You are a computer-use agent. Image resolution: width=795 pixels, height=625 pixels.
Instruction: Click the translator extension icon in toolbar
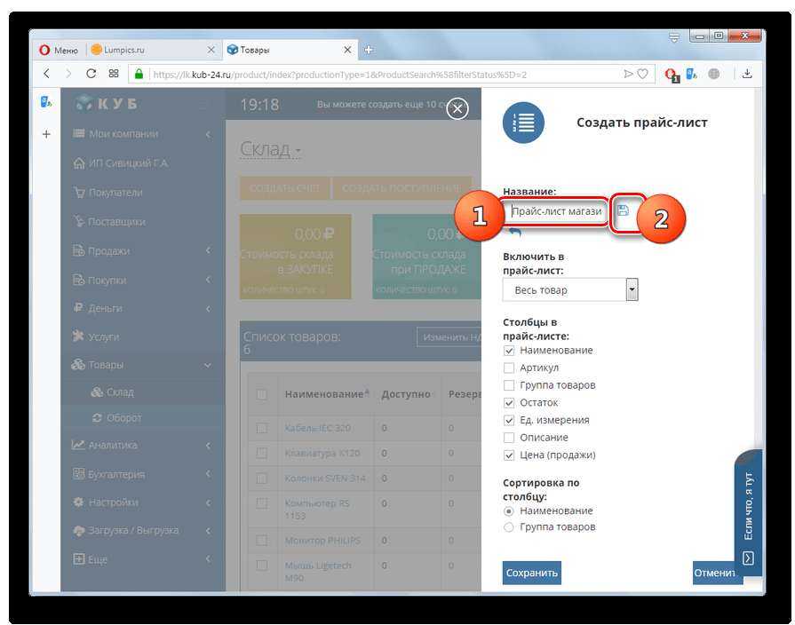coord(692,74)
